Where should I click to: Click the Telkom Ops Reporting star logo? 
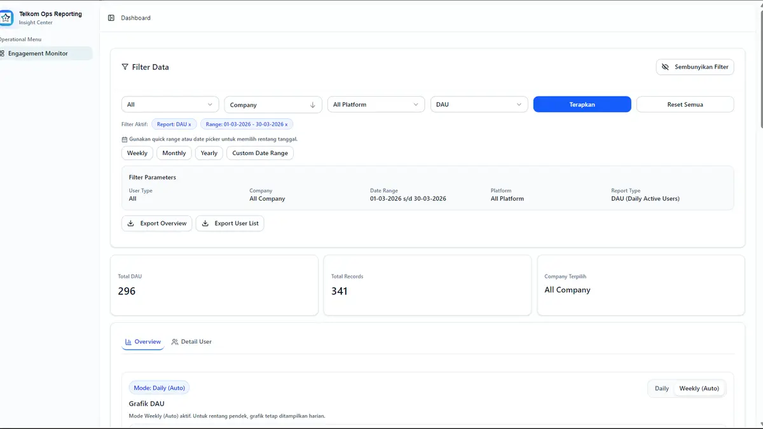[x=6, y=18]
